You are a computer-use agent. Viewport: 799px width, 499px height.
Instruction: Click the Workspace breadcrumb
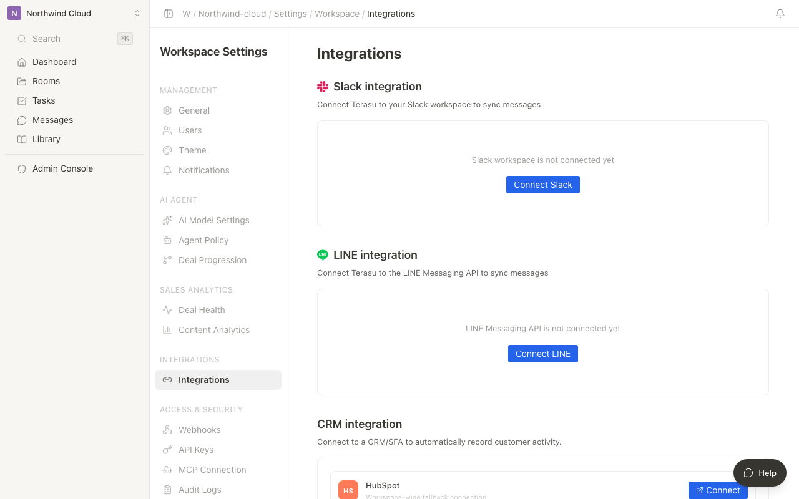(x=337, y=14)
